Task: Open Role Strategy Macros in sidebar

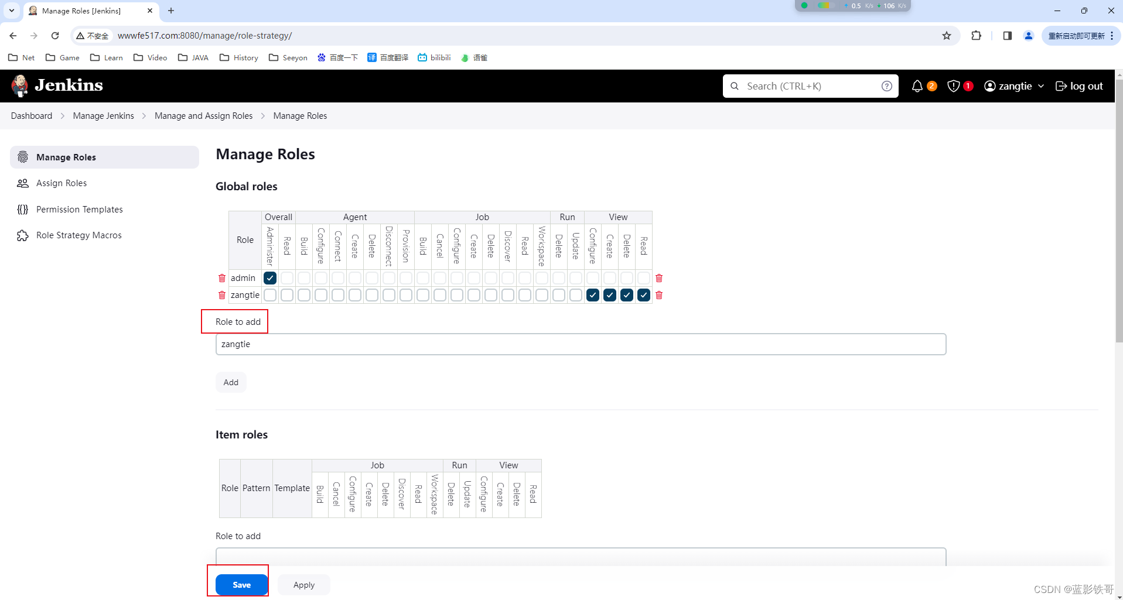Action: click(79, 235)
